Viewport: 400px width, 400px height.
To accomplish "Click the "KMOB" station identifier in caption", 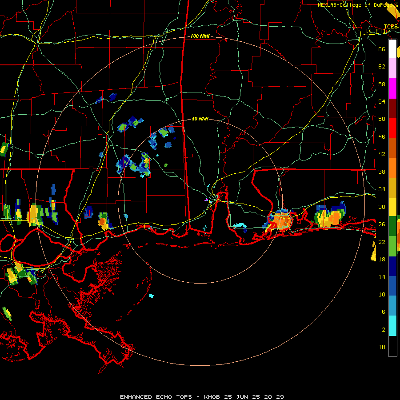I will tap(212, 397).
